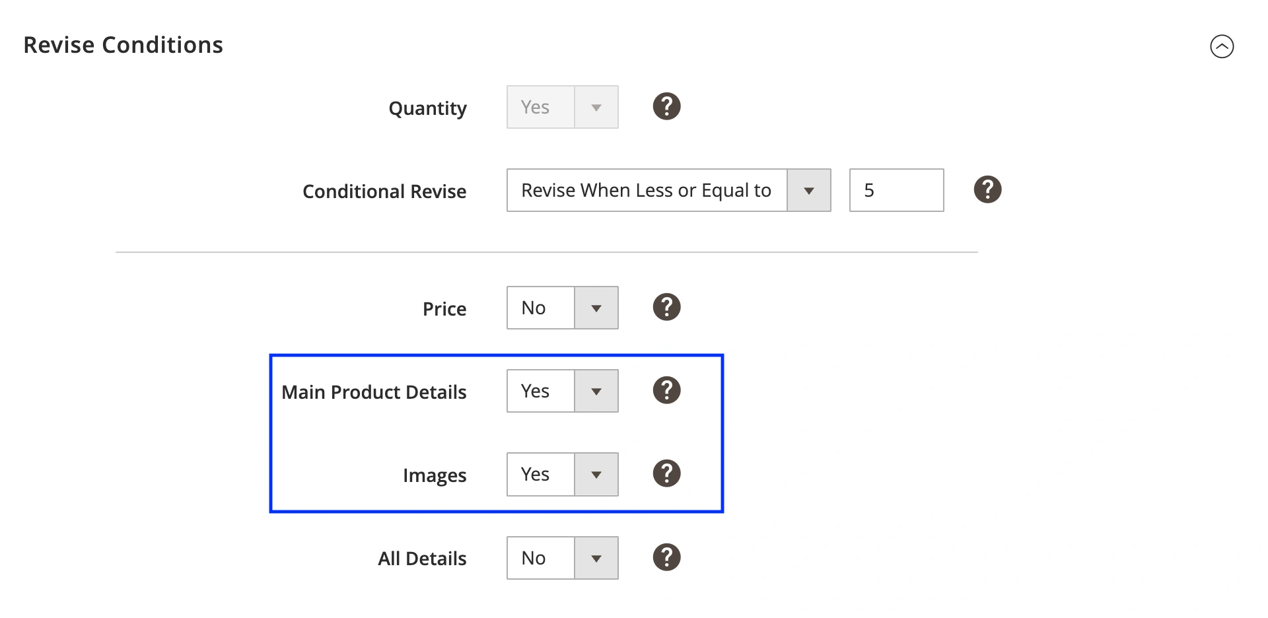Expand the Price dropdown list
The image size is (1268, 618).
(596, 307)
